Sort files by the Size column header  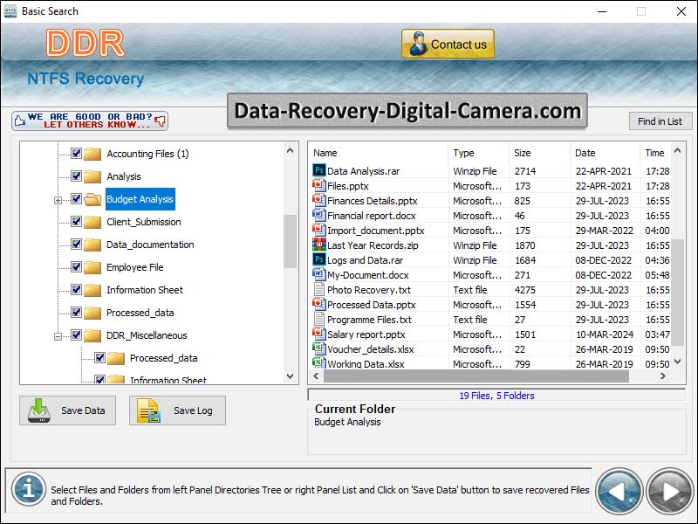pos(538,153)
